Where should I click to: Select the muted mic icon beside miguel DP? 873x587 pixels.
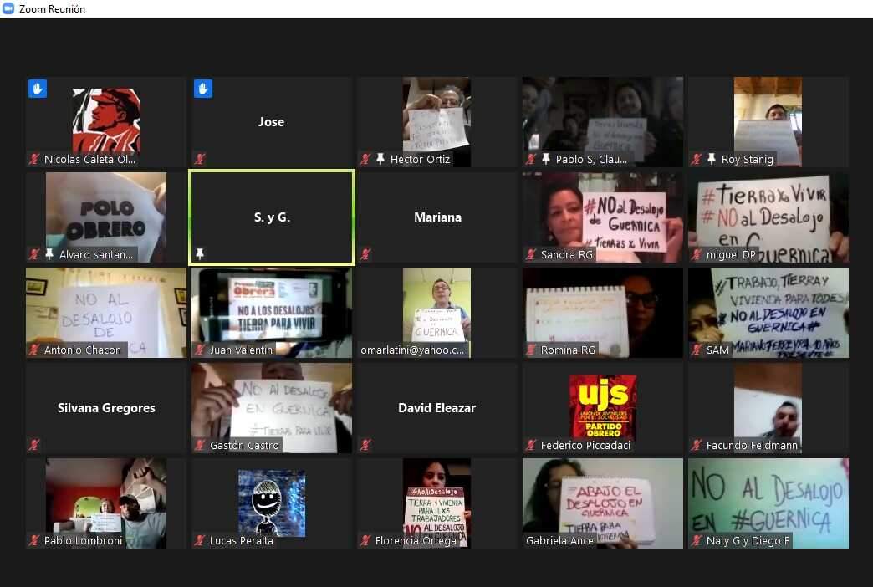point(697,254)
